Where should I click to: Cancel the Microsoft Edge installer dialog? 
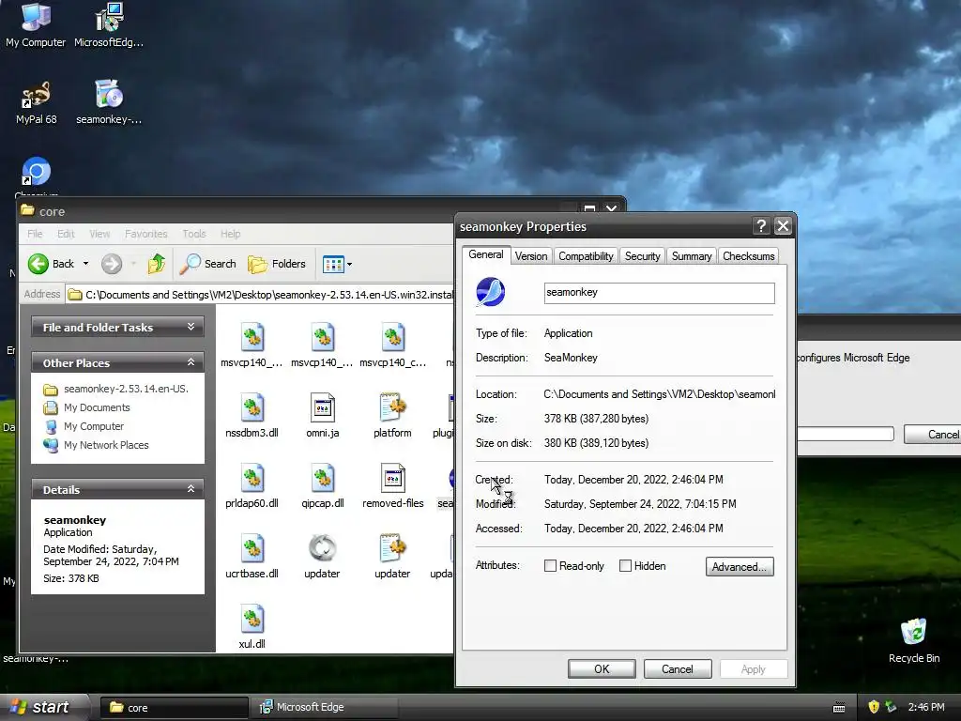[932, 434]
